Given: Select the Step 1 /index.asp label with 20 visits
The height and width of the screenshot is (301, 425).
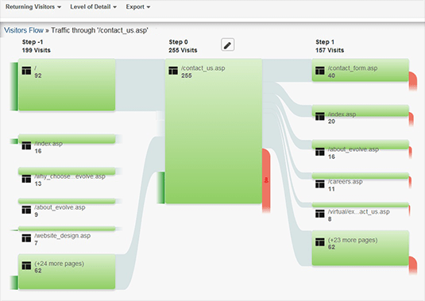Looking at the screenshot, I should coord(342,114).
